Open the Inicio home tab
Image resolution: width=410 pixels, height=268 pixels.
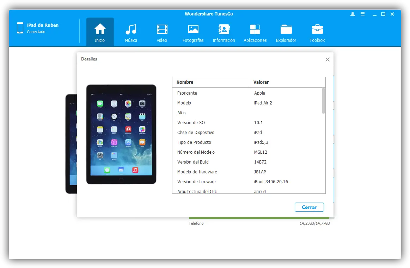tap(100, 32)
